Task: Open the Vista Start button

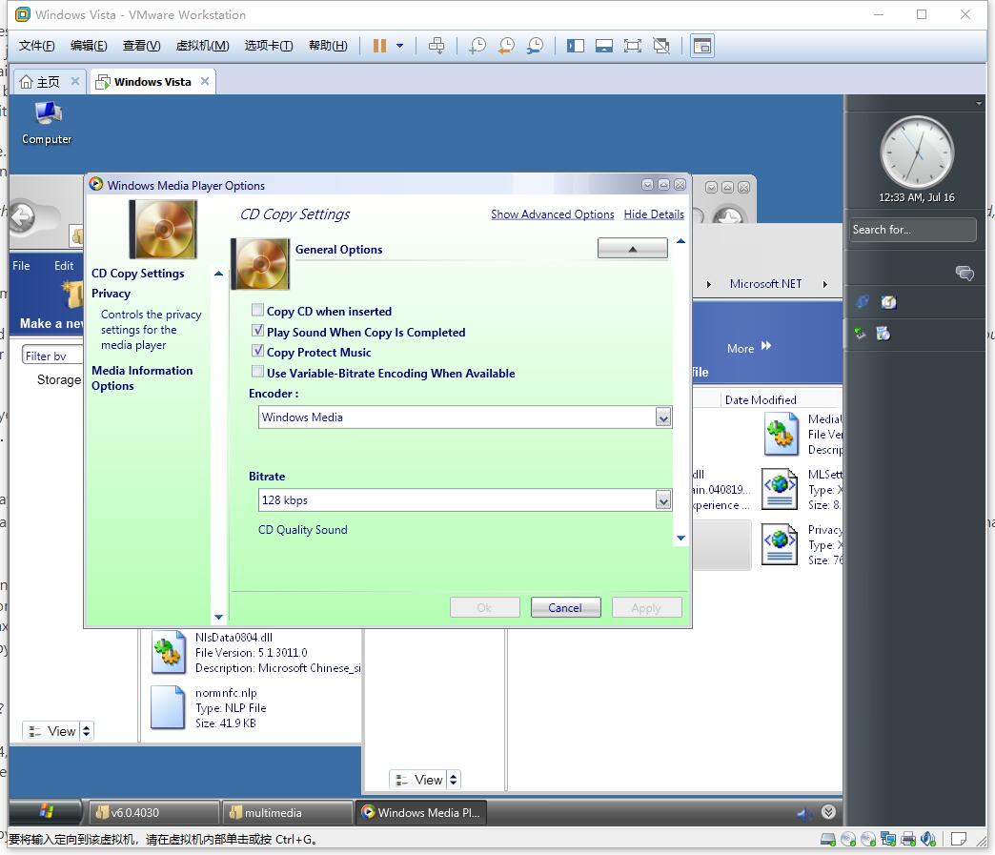Action: tap(46, 812)
